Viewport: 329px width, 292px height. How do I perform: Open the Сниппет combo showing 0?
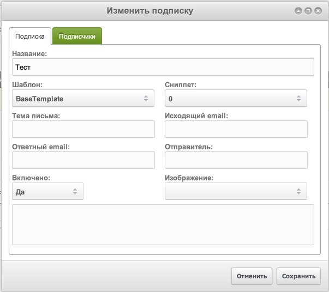tap(236, 98)
